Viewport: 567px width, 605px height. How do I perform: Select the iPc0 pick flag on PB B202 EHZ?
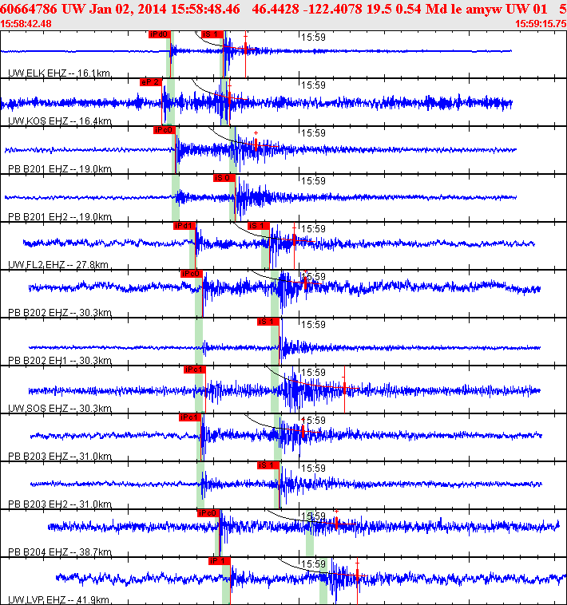pos(191,274)
